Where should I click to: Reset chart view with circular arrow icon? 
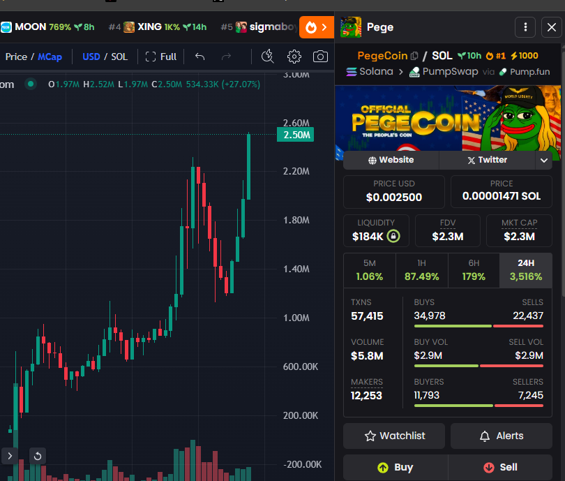pyautogui.click(x=38, y=456)
